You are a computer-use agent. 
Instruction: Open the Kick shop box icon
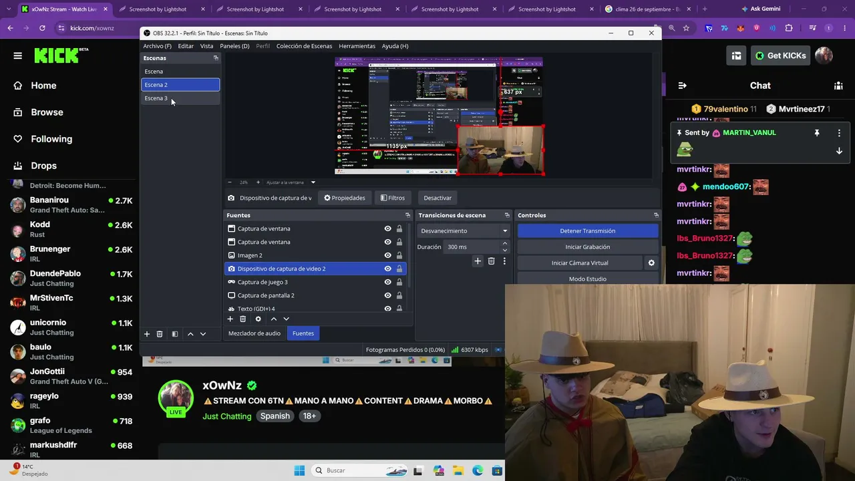point(736,55)
